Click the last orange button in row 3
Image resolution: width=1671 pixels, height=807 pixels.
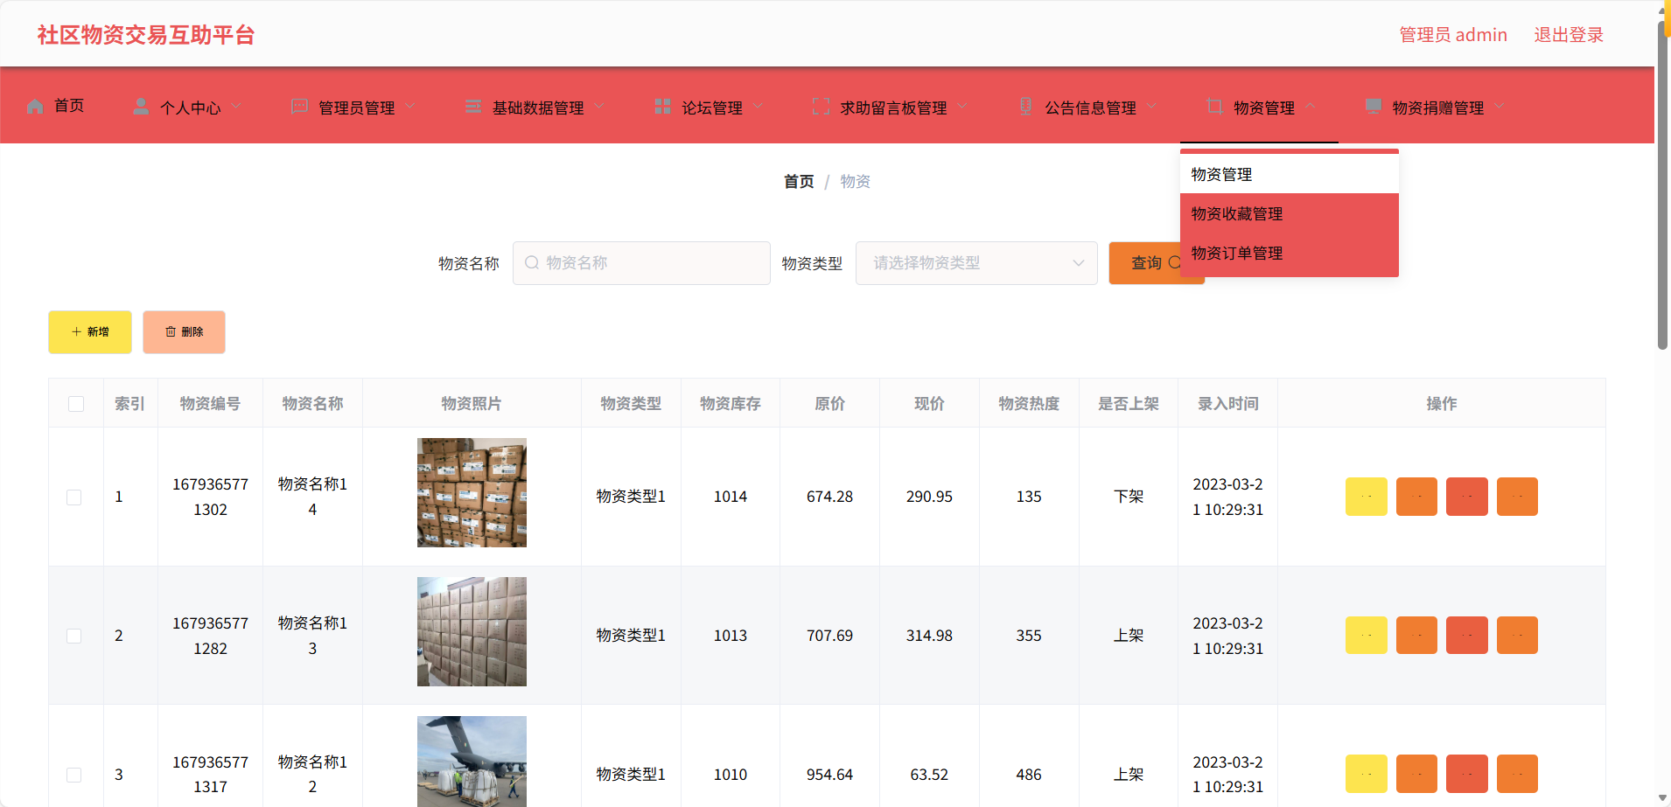1517,774
